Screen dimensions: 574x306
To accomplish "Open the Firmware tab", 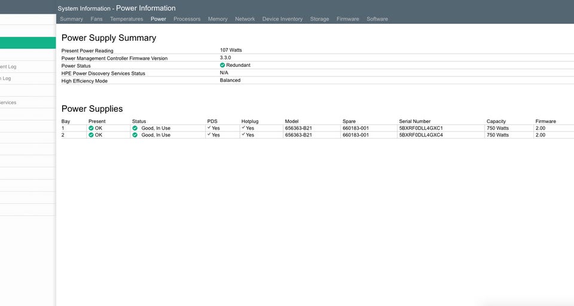I will (348, 19).
